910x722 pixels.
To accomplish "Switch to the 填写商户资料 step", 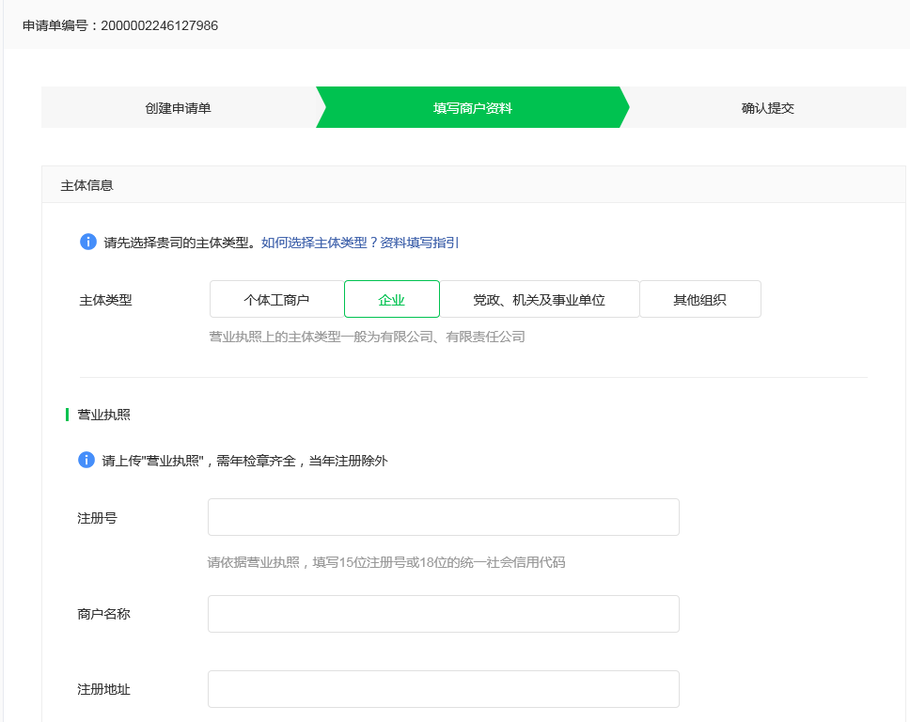I will tap(472, 108).
